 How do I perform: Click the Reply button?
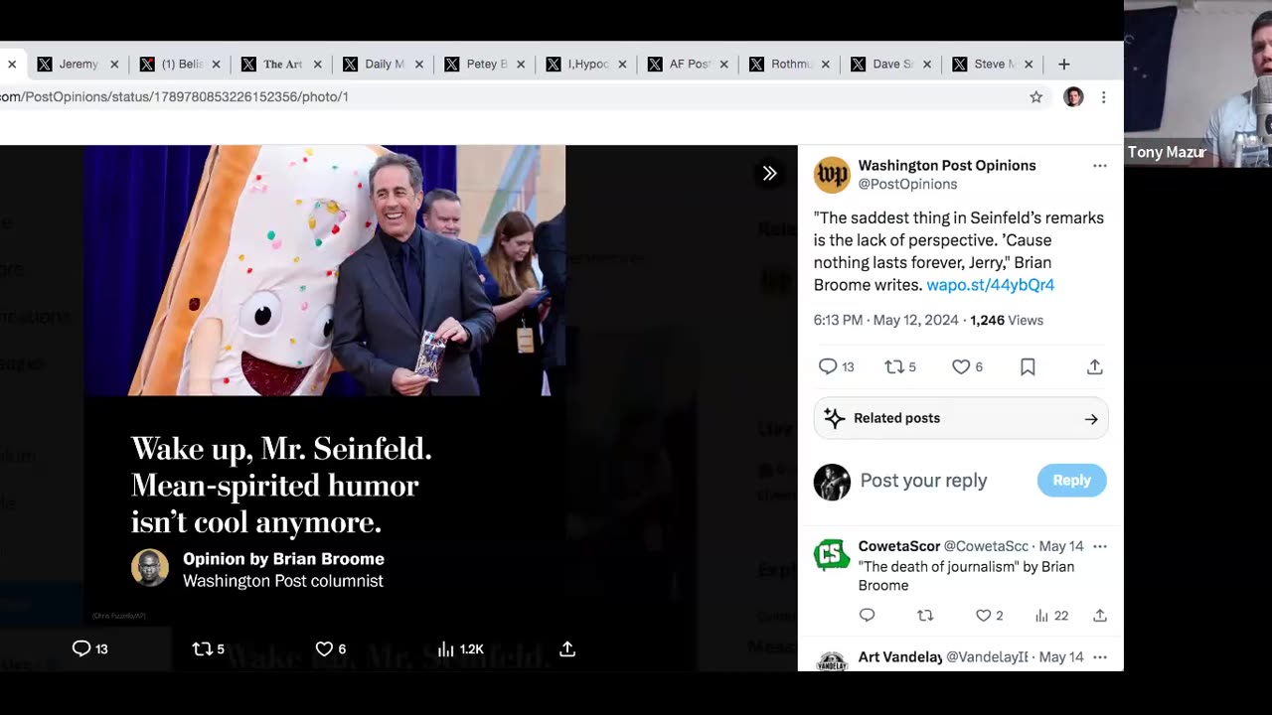[1071, 480]
